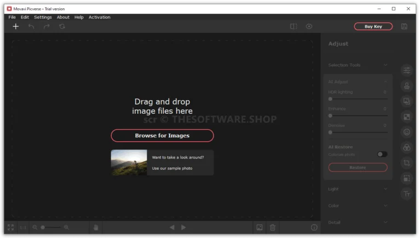Click the zoom in magnifier icon

(x=66, y=227)
